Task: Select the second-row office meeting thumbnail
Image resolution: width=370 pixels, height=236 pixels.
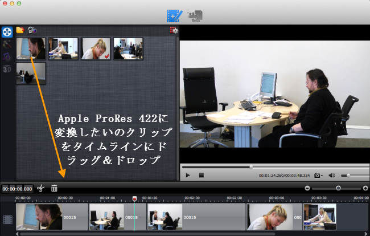Action: click(x=31, y=73)
